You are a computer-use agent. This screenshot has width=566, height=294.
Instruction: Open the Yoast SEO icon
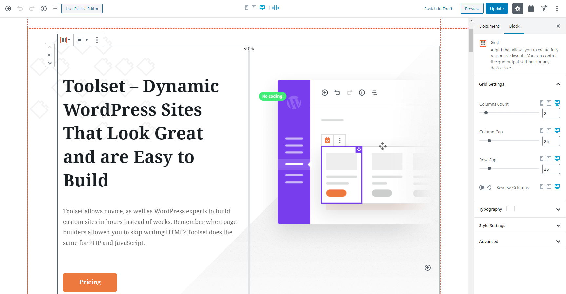coord(544,9)
